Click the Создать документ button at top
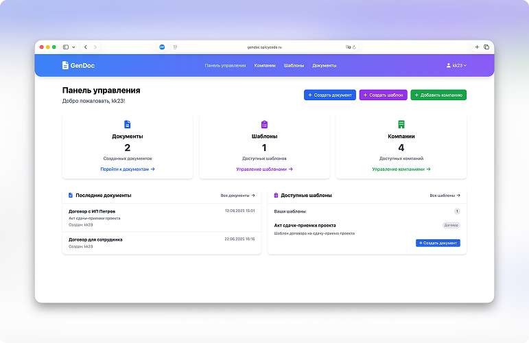Viewport: 529px width, 343px height. 329,95
